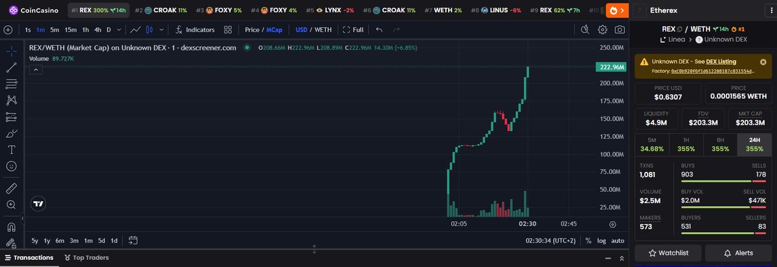777x267 pixels.
Task: Switch chart to MCap mode
Action: (275, 30)
